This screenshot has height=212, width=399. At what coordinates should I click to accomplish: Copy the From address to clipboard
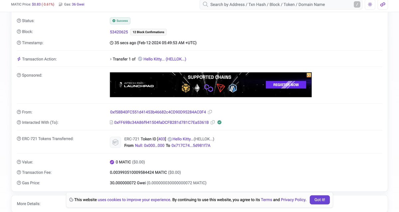(210, 112)
